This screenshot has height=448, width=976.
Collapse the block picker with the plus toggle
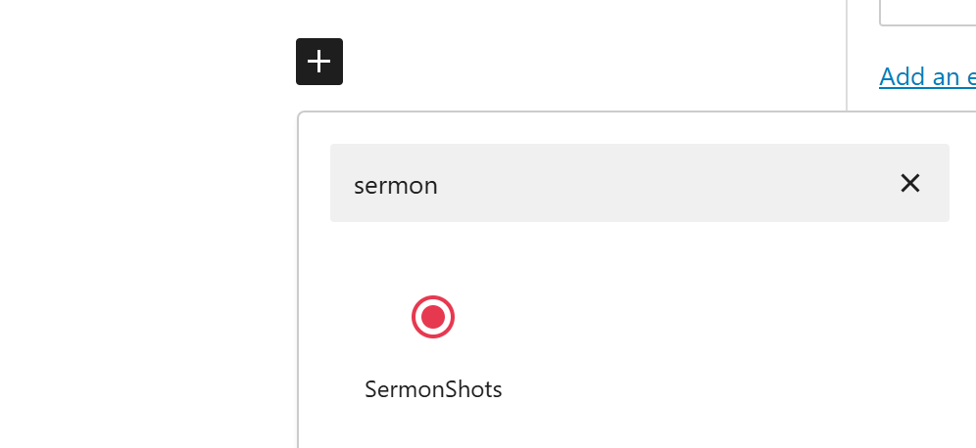pos(319,62)
